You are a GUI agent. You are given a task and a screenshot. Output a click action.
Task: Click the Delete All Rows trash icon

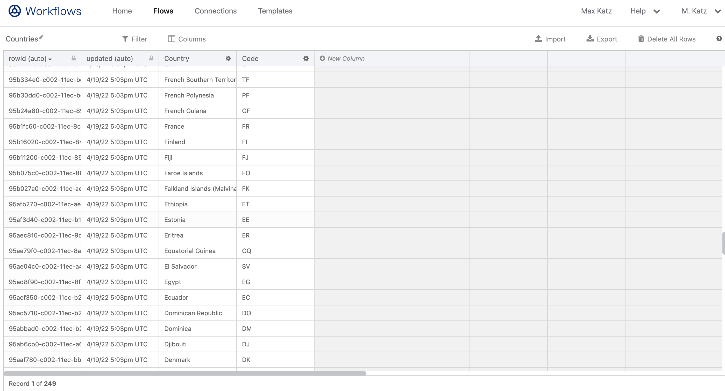(641, 39)
